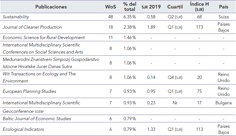Click the Bulgaria country cell
Viewport: 236px width, 136px height.
(x=223, y=103)
